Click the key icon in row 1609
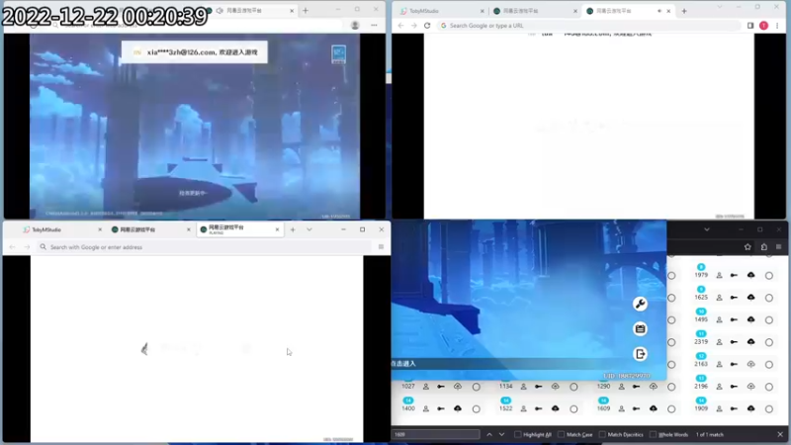 point(636,408)
